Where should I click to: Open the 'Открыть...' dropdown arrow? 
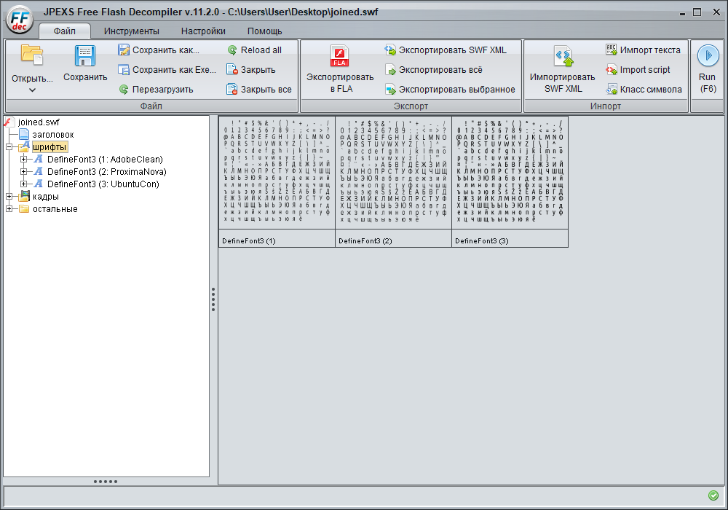click(32, 90)
